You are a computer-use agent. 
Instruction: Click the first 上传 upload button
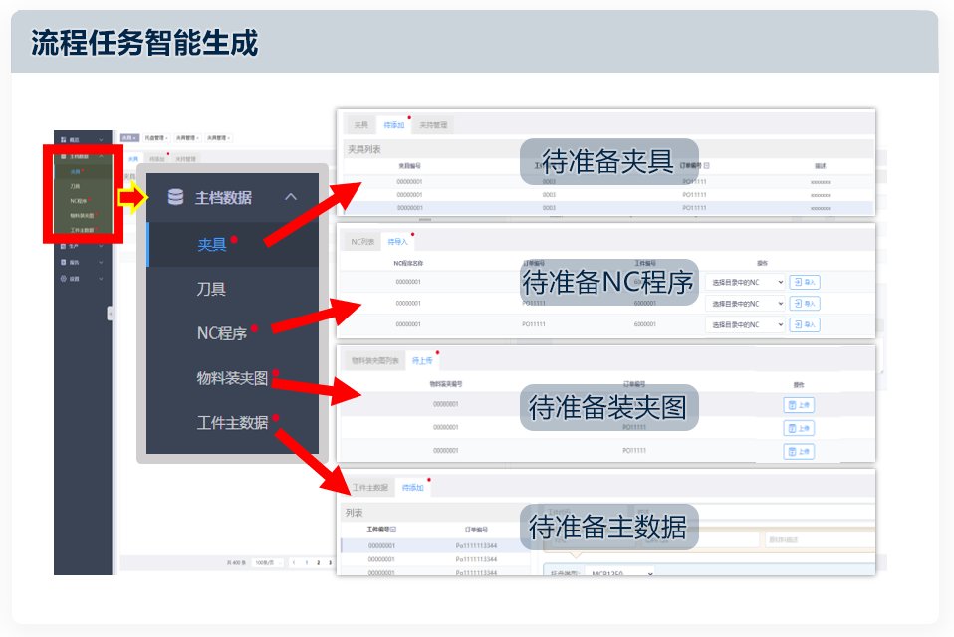(800, 405)
